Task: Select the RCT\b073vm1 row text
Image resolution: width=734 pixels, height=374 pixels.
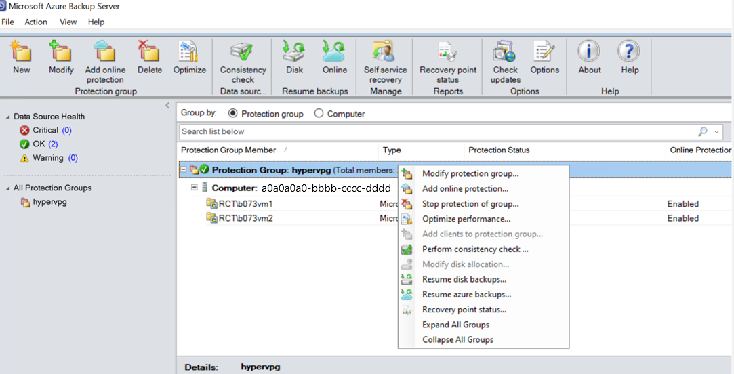Action: pyautogui.click(x=245, y=204)
